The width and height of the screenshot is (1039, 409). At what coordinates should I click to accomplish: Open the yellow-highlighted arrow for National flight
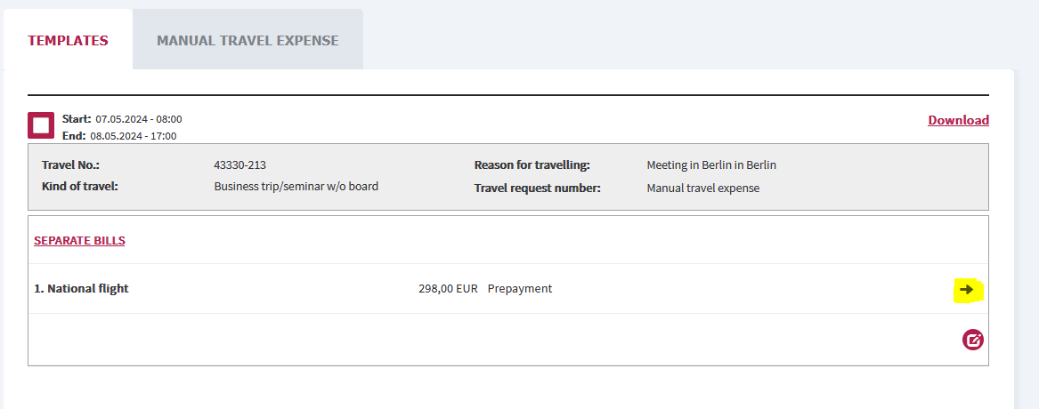coord(967,289)
